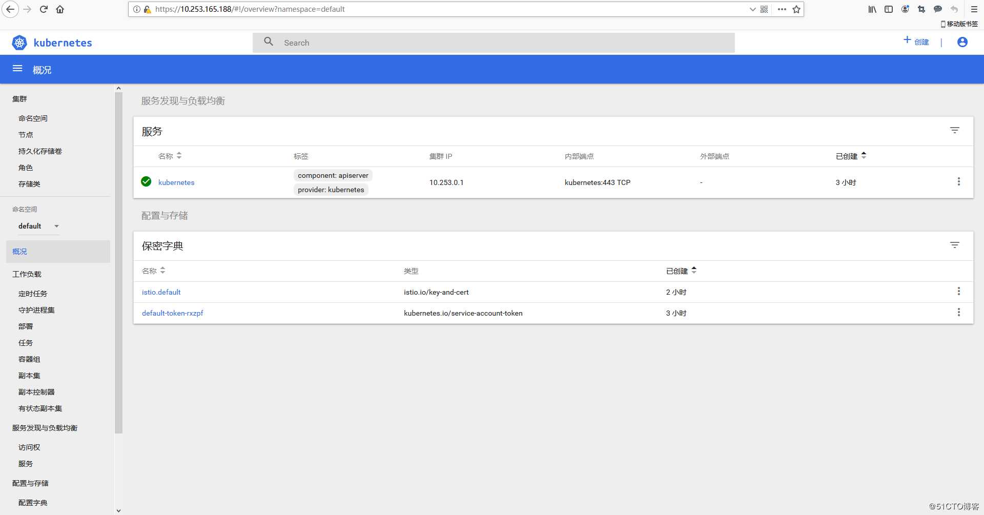Screen dimensions: 984x515
Task: Open 部署 in the sidebar
Action: [26, 326]
